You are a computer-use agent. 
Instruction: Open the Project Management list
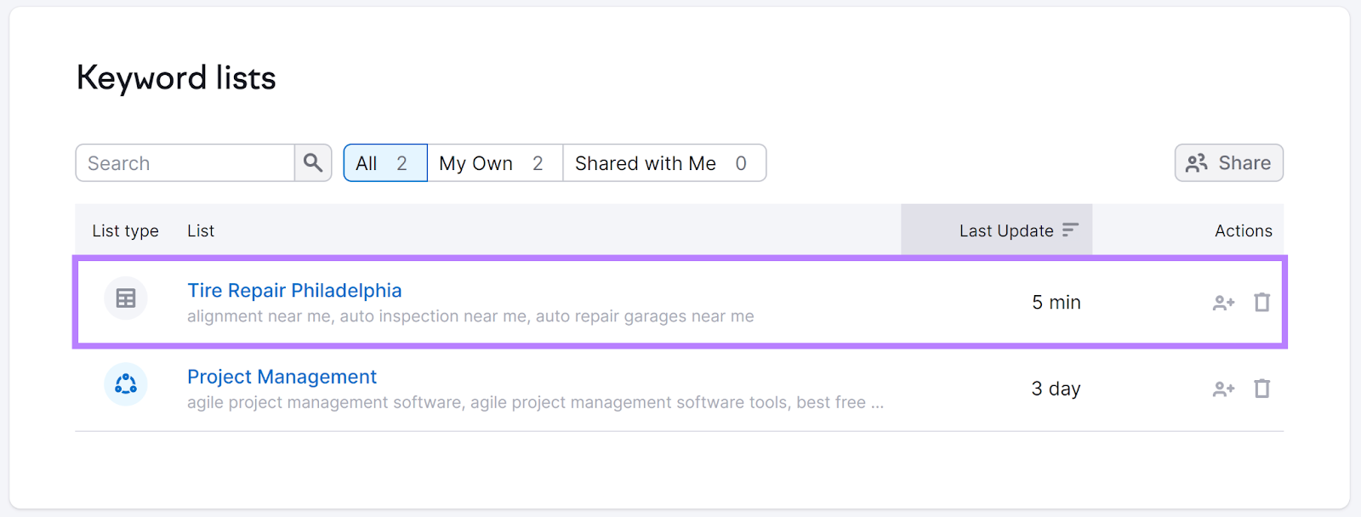point(282,377)
